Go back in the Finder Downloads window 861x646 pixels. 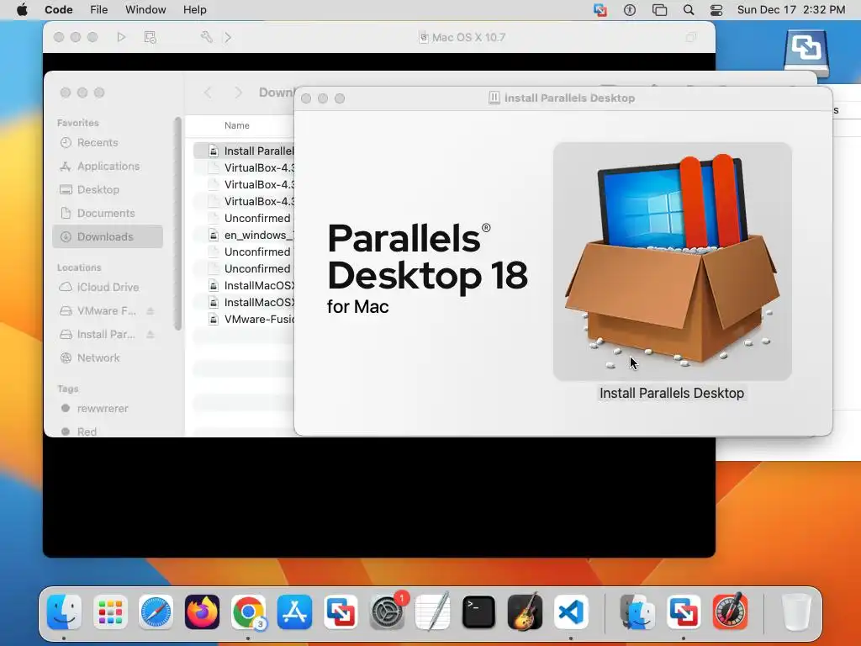(x=208, y=93)
